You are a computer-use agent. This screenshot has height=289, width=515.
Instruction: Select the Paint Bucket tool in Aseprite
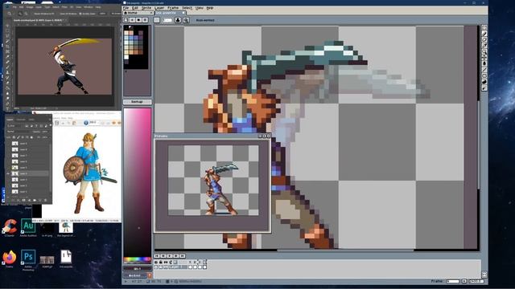pos(484,63)
